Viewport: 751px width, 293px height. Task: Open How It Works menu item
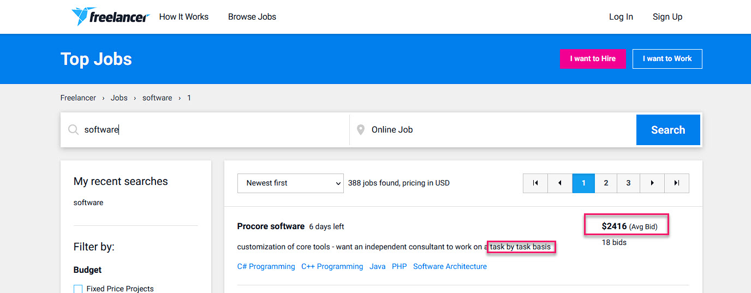click(x=184, y=17)
